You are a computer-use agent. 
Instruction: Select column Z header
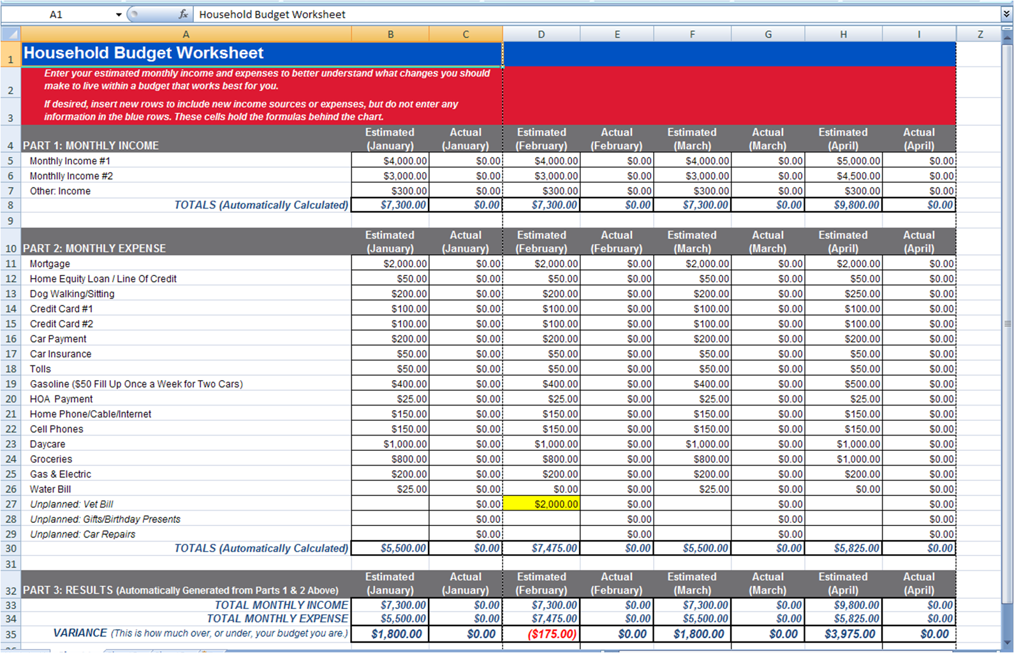tap(980, 34)
